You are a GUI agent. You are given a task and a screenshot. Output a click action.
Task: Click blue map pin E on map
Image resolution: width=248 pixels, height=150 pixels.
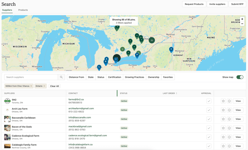(107, 59)
